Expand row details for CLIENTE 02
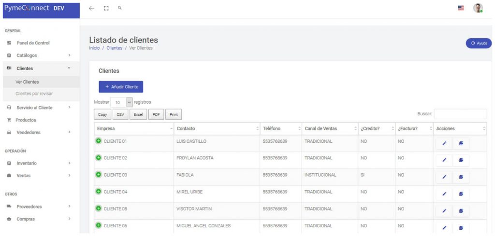This screenshot has width=495, height=236. coord(99,157)
